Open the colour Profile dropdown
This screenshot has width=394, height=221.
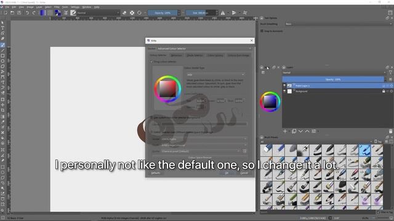click(x=201, y=151)
